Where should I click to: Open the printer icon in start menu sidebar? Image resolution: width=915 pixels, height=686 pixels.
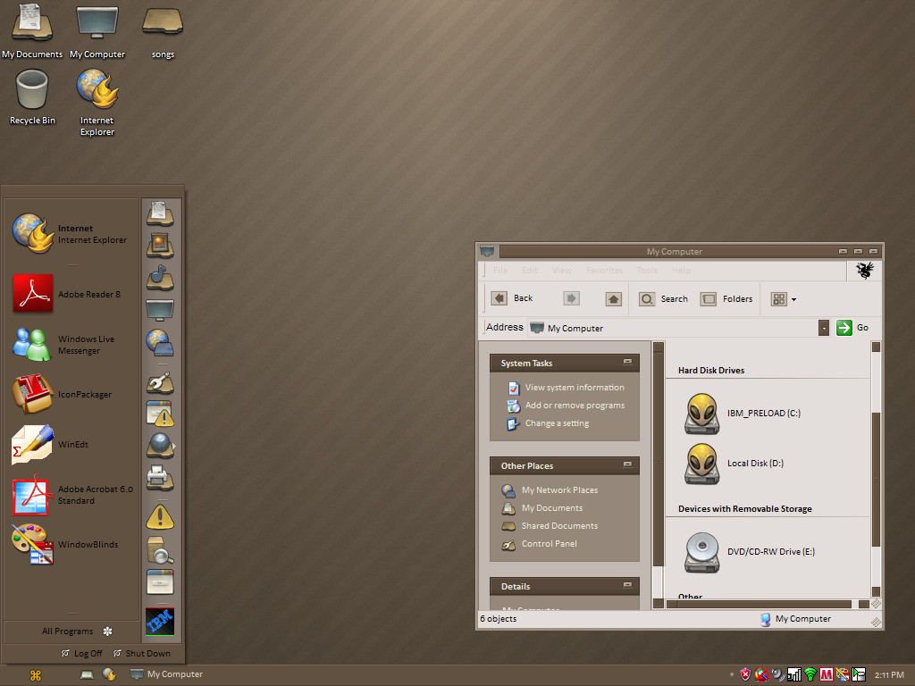(160, 479)
